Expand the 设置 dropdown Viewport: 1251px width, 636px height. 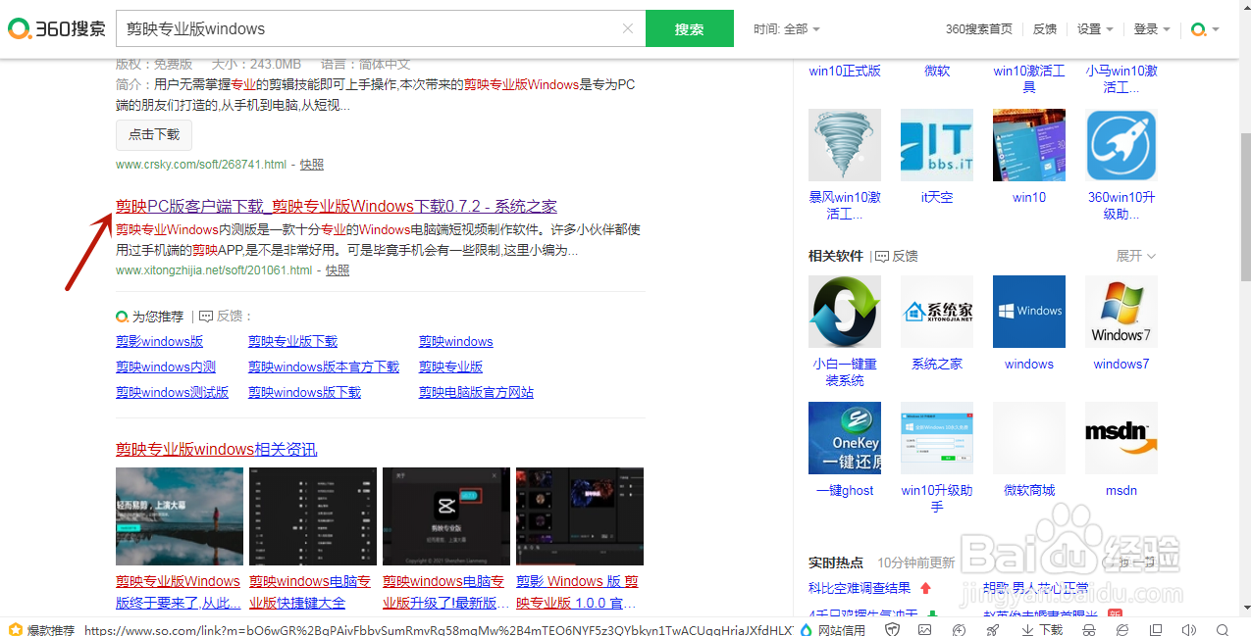pyautogui.click(x=1095, y=28)
